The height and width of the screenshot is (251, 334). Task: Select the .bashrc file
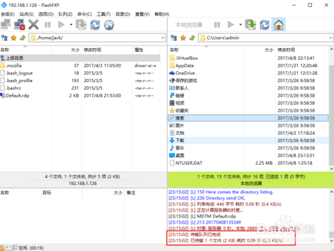pos(80,88)
